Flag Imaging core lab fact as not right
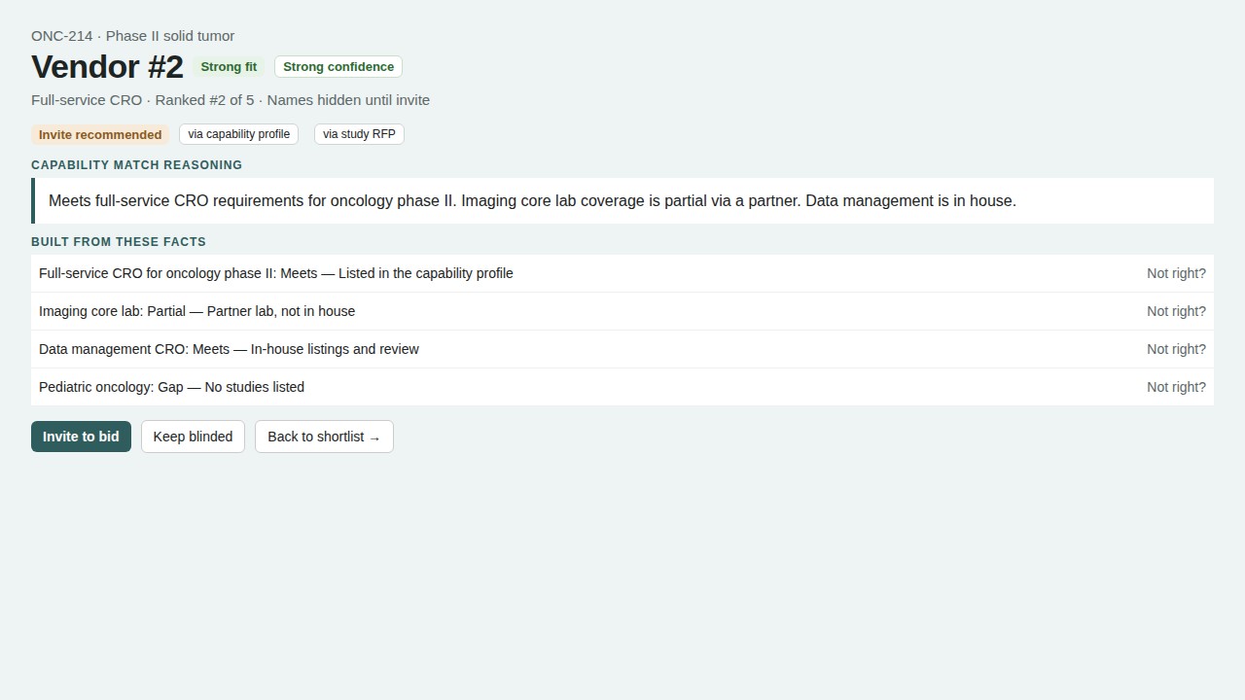1245x700 pixels. [x=1176, y=311]
